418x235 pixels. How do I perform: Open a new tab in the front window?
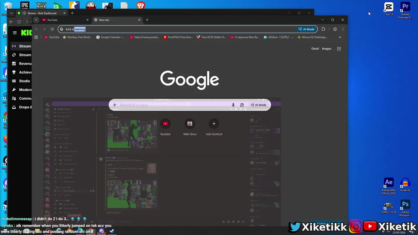[147, 20]
